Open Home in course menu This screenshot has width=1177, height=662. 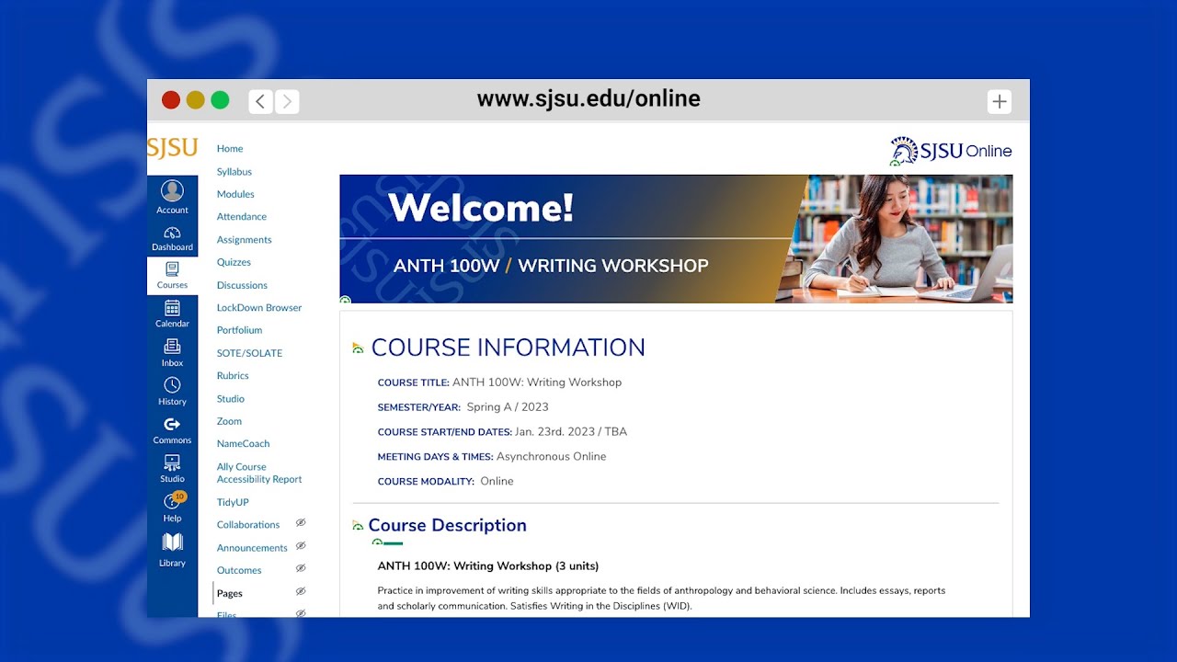point(230,149)
